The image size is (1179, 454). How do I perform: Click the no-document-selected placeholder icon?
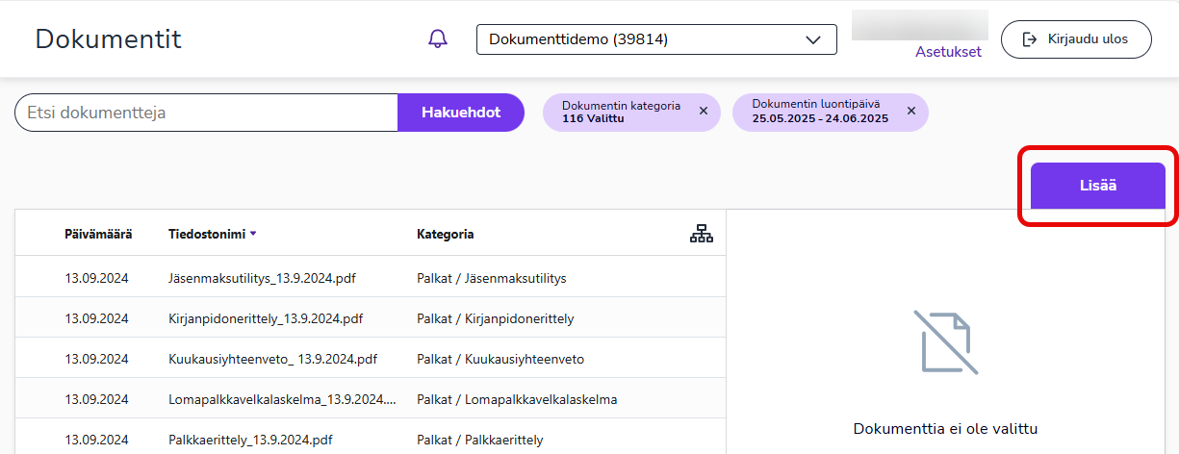[x=945, y=342]
